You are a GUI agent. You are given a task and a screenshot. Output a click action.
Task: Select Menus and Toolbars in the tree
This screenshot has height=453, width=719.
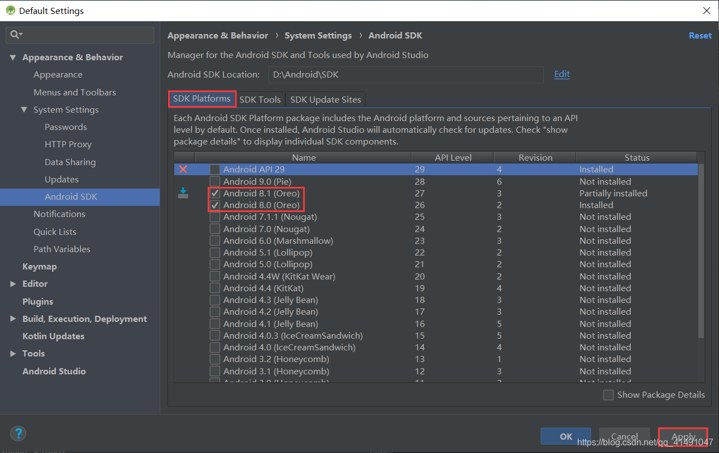(75, 92)
